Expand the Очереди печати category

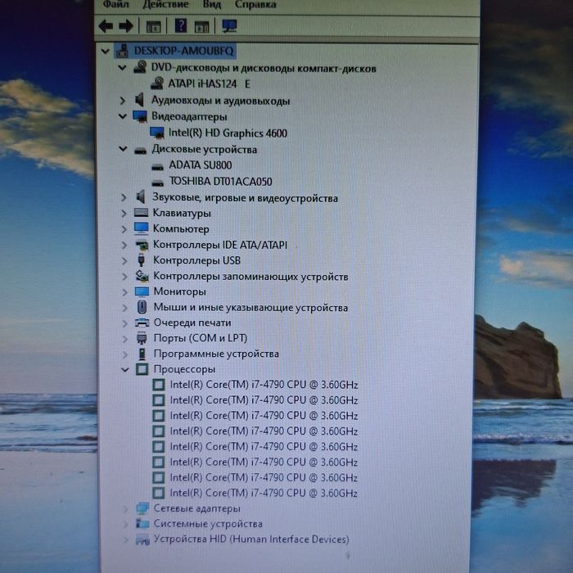(x=124, y=323)
